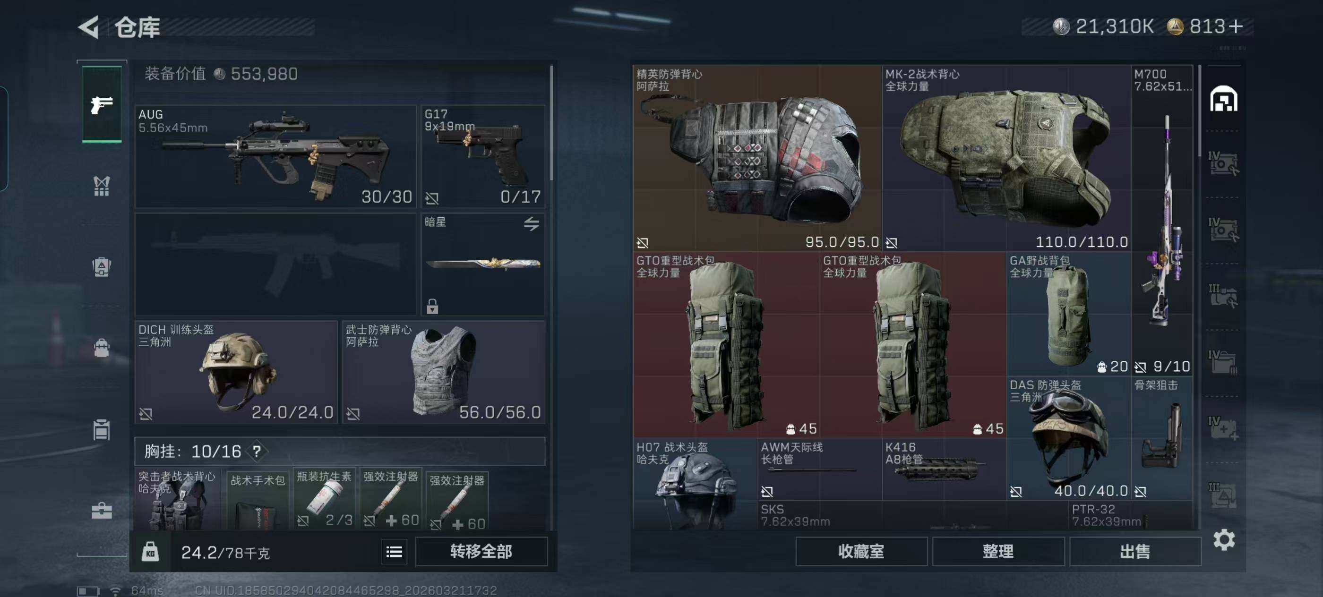Click the 胸挂 question mark help icon

(x=257, y=451)
